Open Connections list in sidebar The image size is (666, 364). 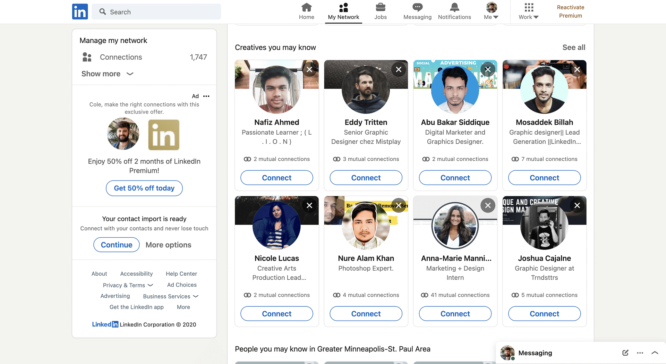tap(121, 57)
